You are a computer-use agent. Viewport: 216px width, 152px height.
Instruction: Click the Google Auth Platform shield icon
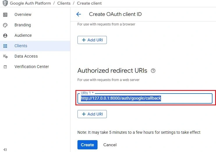coord(5,3)
